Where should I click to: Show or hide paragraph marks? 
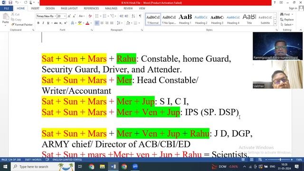click(140, 16)
